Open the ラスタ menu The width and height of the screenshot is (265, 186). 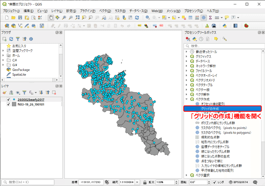(120, 11)
